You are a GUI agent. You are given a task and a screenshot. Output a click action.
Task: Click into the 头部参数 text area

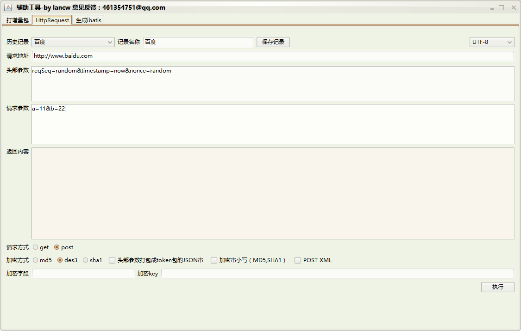click(x=273, y=84)
